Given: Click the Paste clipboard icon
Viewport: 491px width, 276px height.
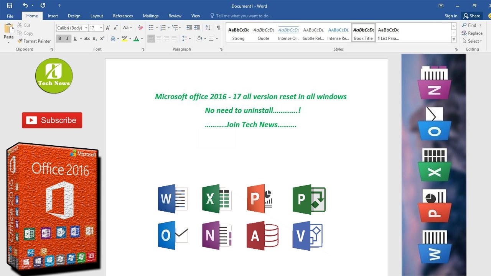Looking at the screenshot, I should [x=8, y=29].
